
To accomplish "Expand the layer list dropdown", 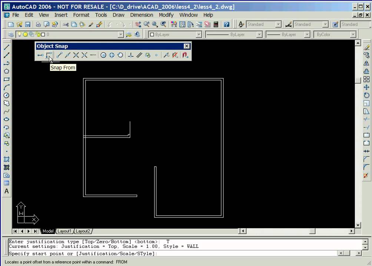I will 120,34.
